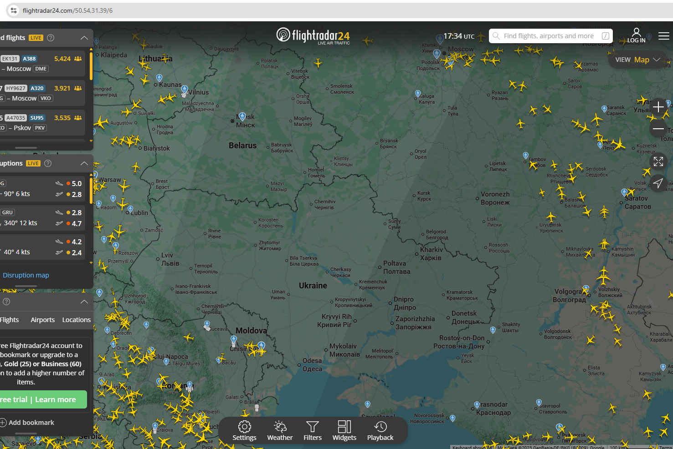This screenshot has width=673, height=449.
Task: Collapse the Most tracked flights panel
Action: pyautogui.click(x=84, y=38)
